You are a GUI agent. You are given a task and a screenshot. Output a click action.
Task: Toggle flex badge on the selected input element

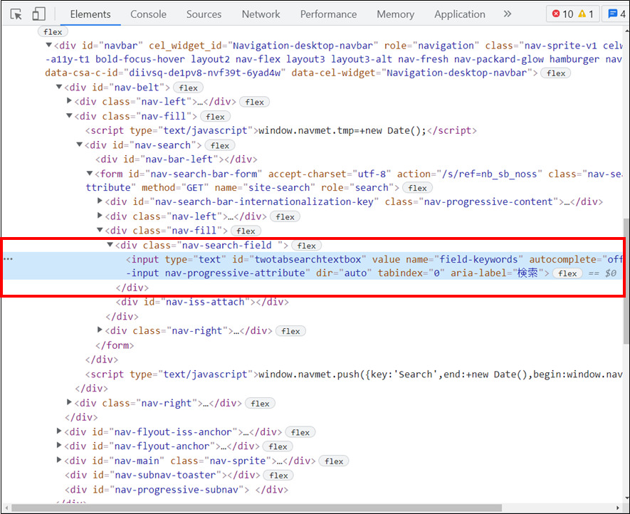(567, 273)
